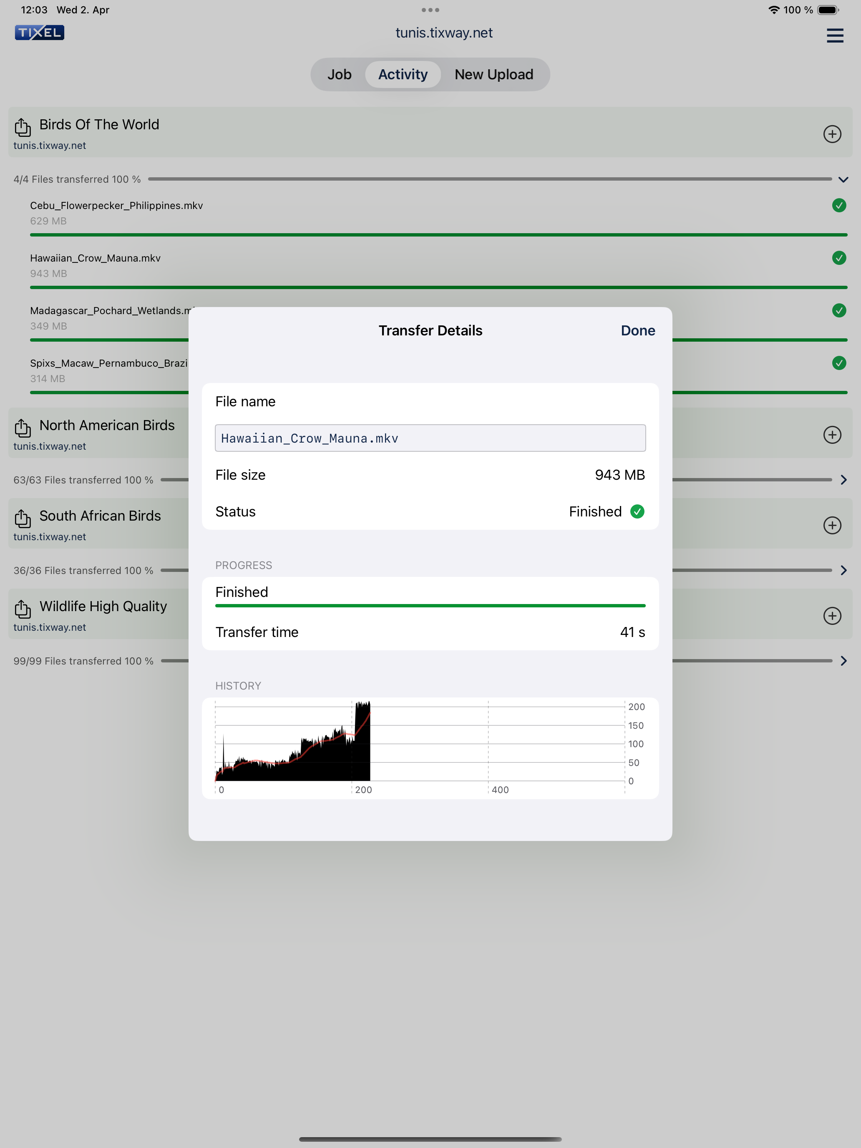This screenshot has width=861, height=1148.
Task: Click the North American Birds job title
Action: (x=107, y=425)
